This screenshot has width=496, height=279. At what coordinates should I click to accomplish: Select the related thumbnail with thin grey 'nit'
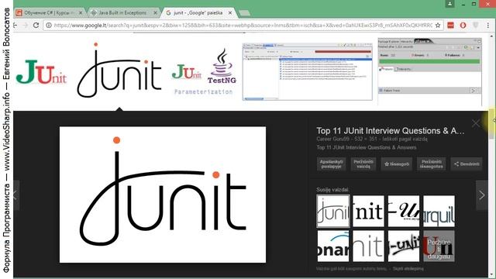pyautogui.click(x=368, y=246)
